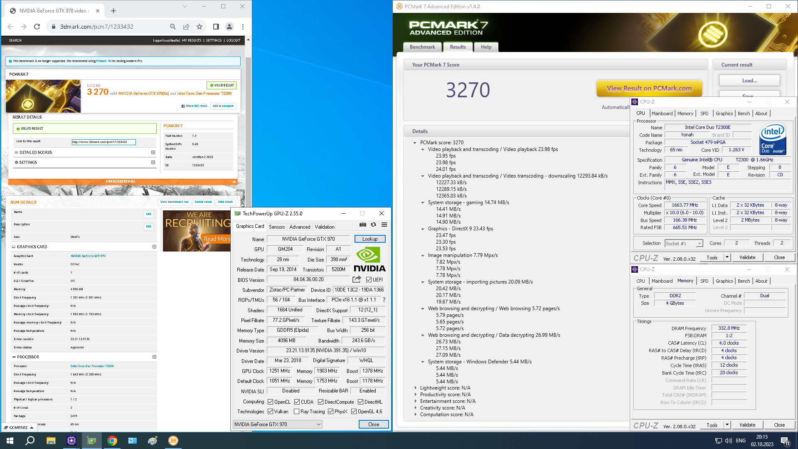Open GPU selection dropdown in GPU-Z

click(278, 424)
